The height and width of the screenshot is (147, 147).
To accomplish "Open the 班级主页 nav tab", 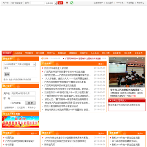I will point(138,53).
